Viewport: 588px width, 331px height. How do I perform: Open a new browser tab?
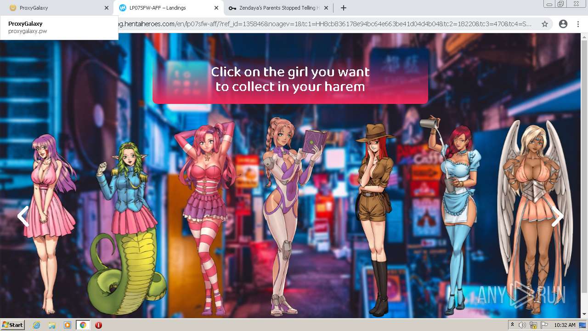click(x=343, y=8)
